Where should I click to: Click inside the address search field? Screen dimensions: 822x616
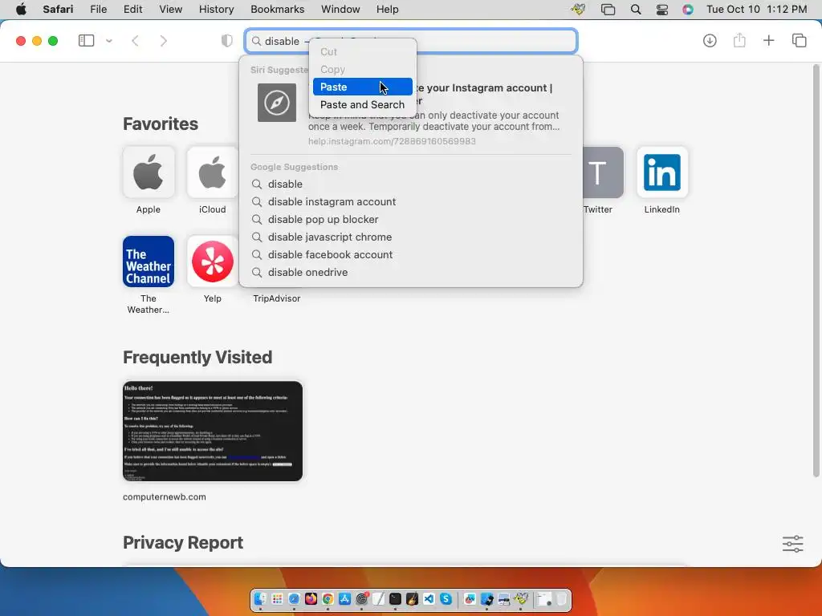[411, 41]
